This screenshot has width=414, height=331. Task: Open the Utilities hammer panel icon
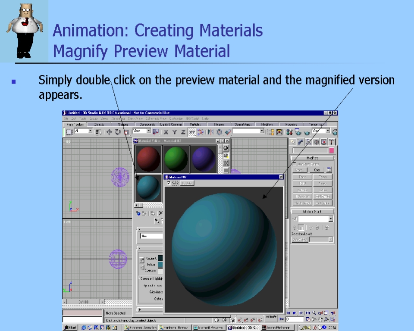(x=332, y=142)
